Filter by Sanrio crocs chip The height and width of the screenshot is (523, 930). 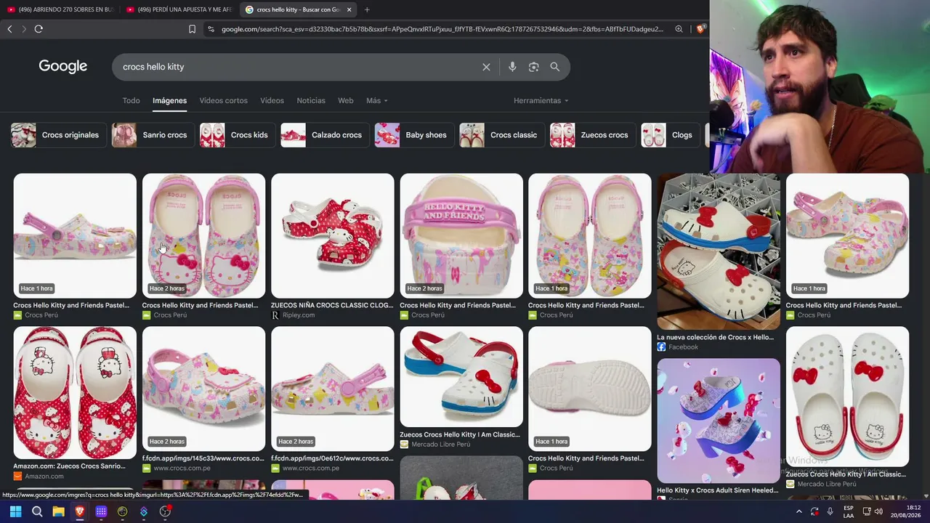tap(153, 135)
